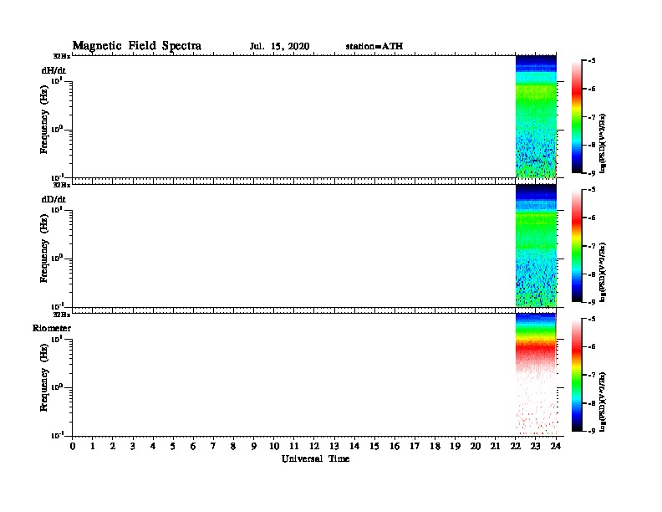
Task: Click the dD/dt spectrogram data block
Action: tap(536, 245)
